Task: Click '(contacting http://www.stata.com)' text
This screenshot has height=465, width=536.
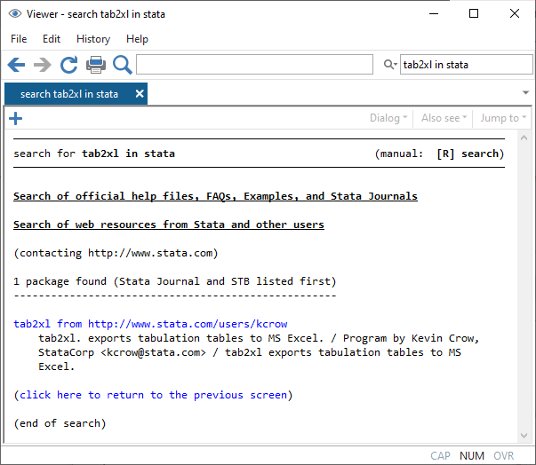Action: 116,253
